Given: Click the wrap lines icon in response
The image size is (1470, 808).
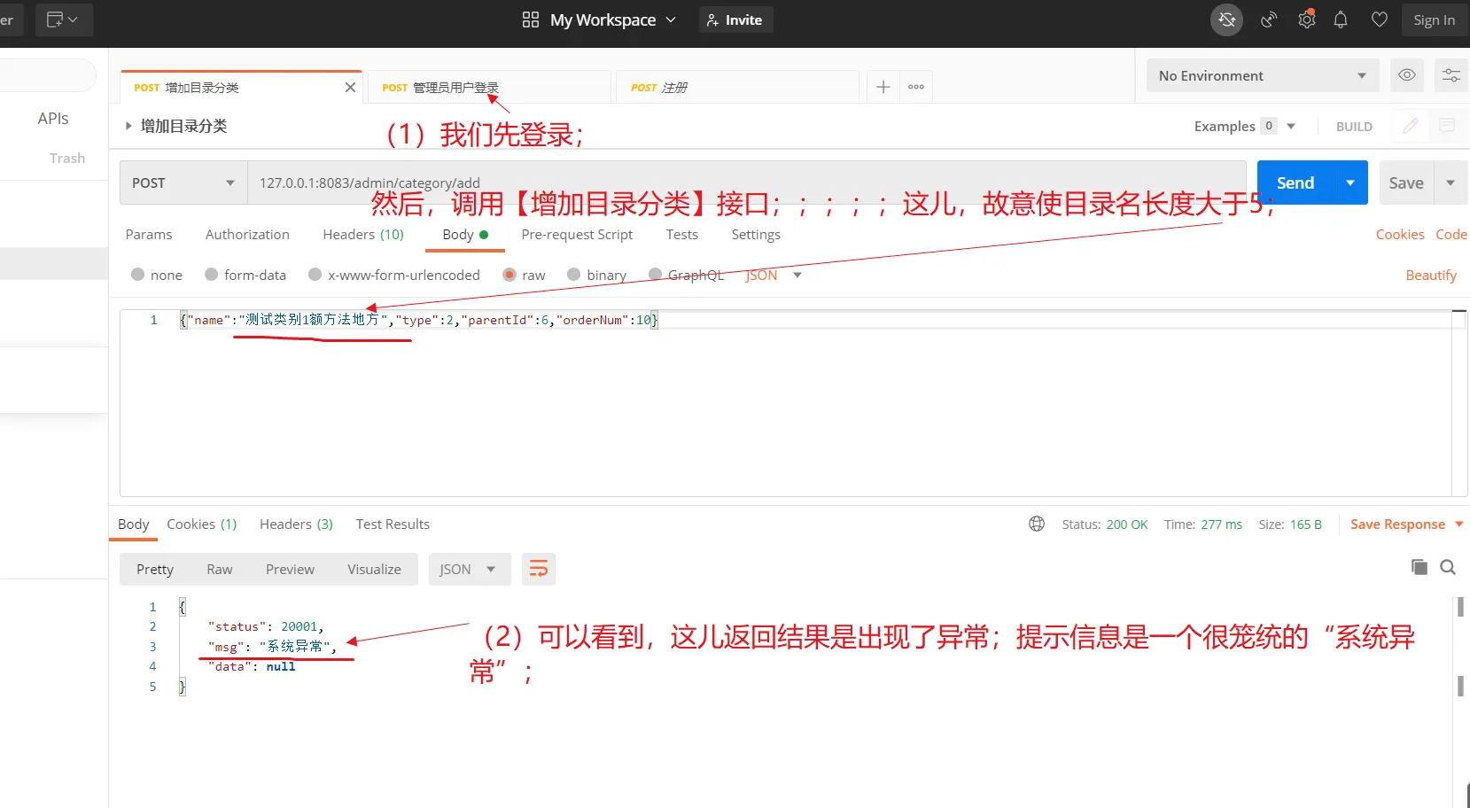Looking at the screenshot, I should click(539, 569).
